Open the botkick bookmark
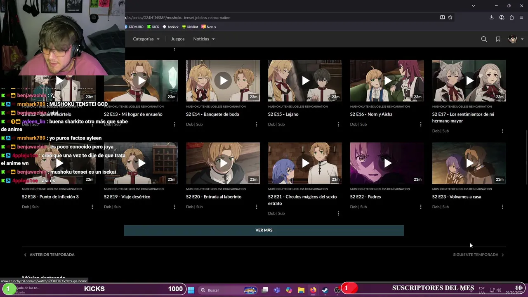This screenshot has height=297, width=528. (x=170, y=27)
